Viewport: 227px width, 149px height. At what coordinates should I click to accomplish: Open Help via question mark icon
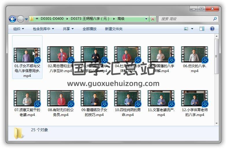click(212, 29)
